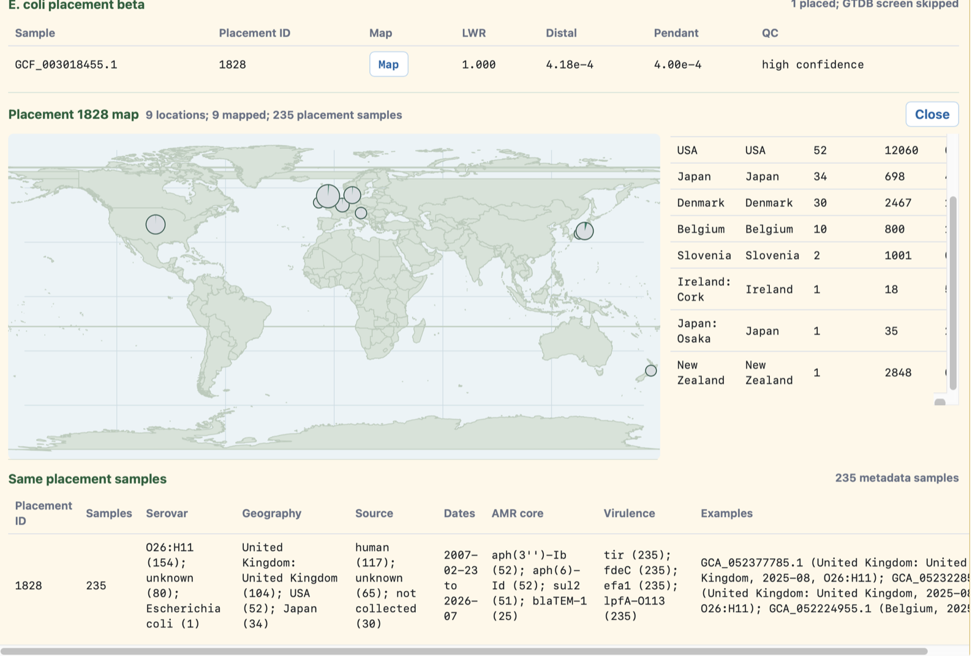This screenshot has width=980, height=656.
Task: Click the Slovenia row value 1001
Action: (x=898, y=255)
